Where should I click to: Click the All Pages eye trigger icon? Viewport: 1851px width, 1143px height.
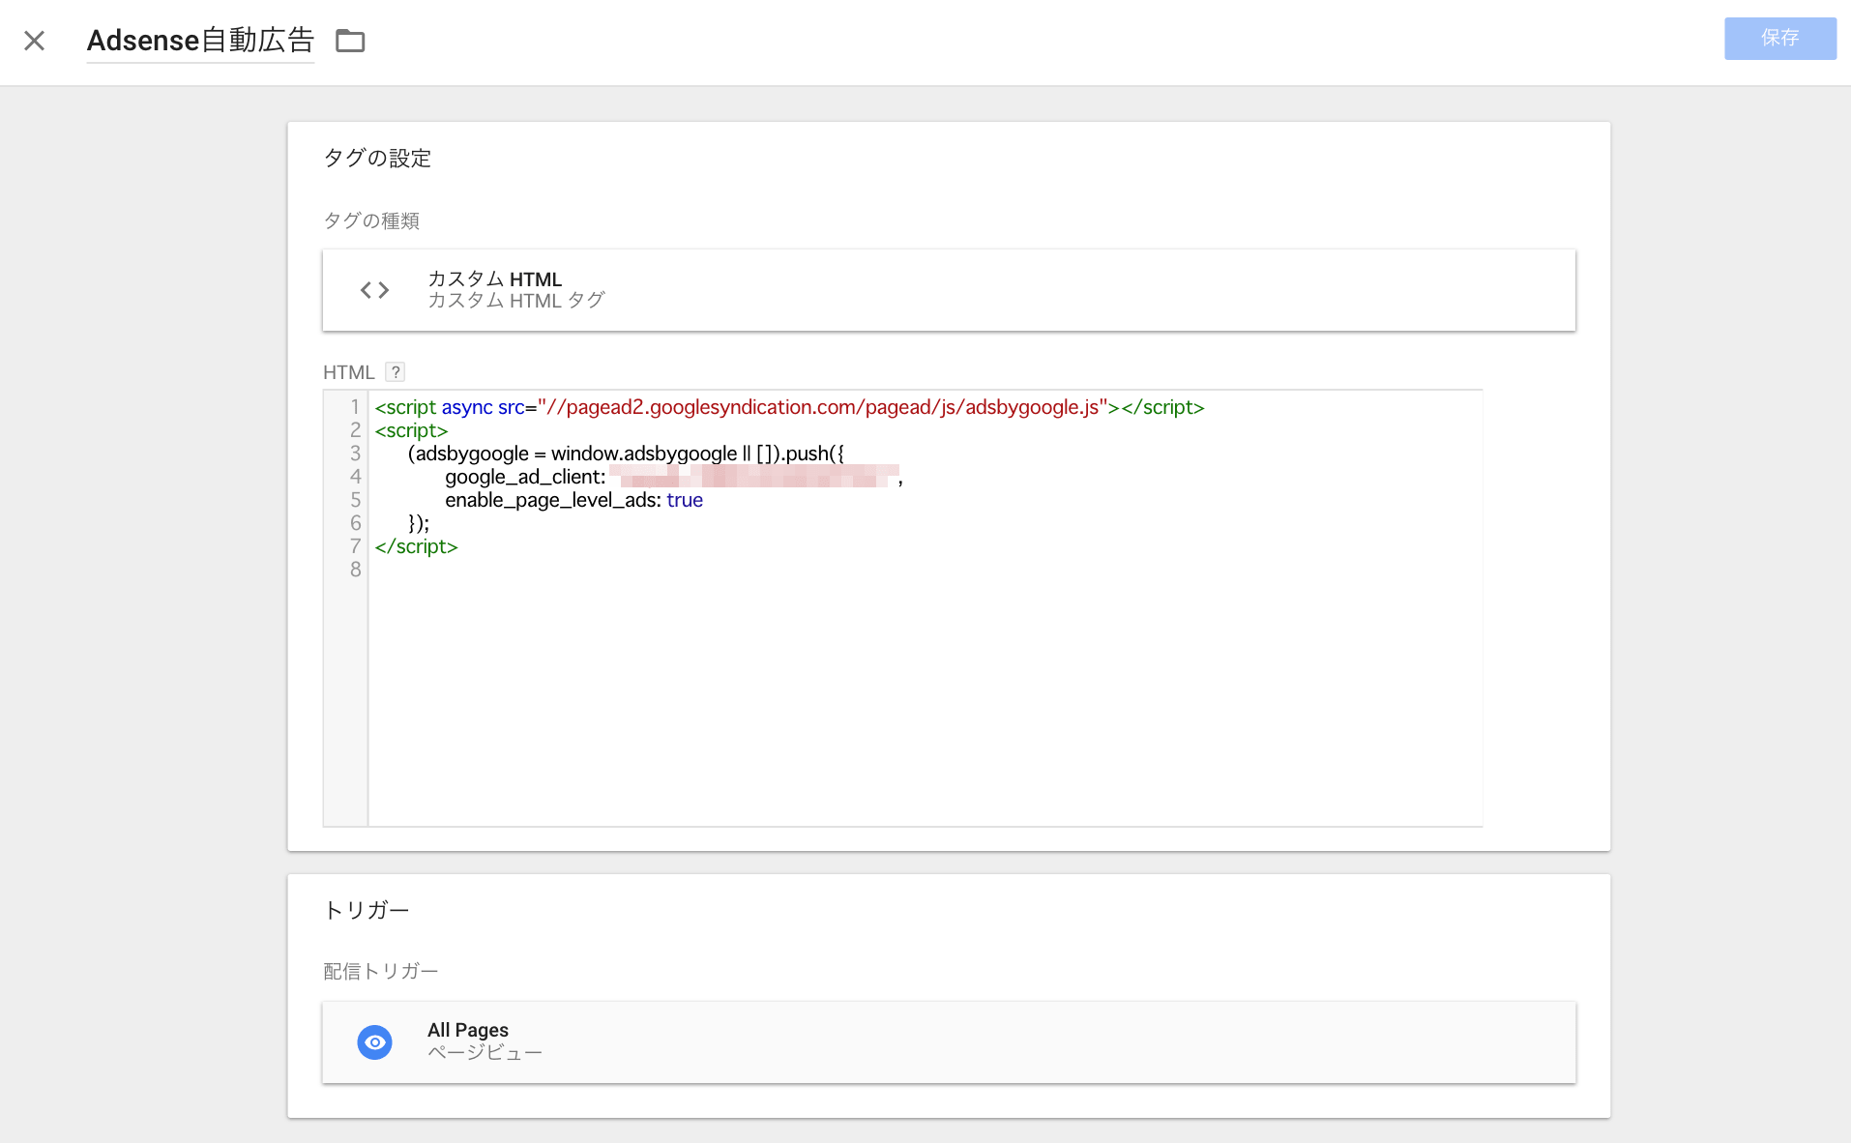click(x=375, y=1042)
